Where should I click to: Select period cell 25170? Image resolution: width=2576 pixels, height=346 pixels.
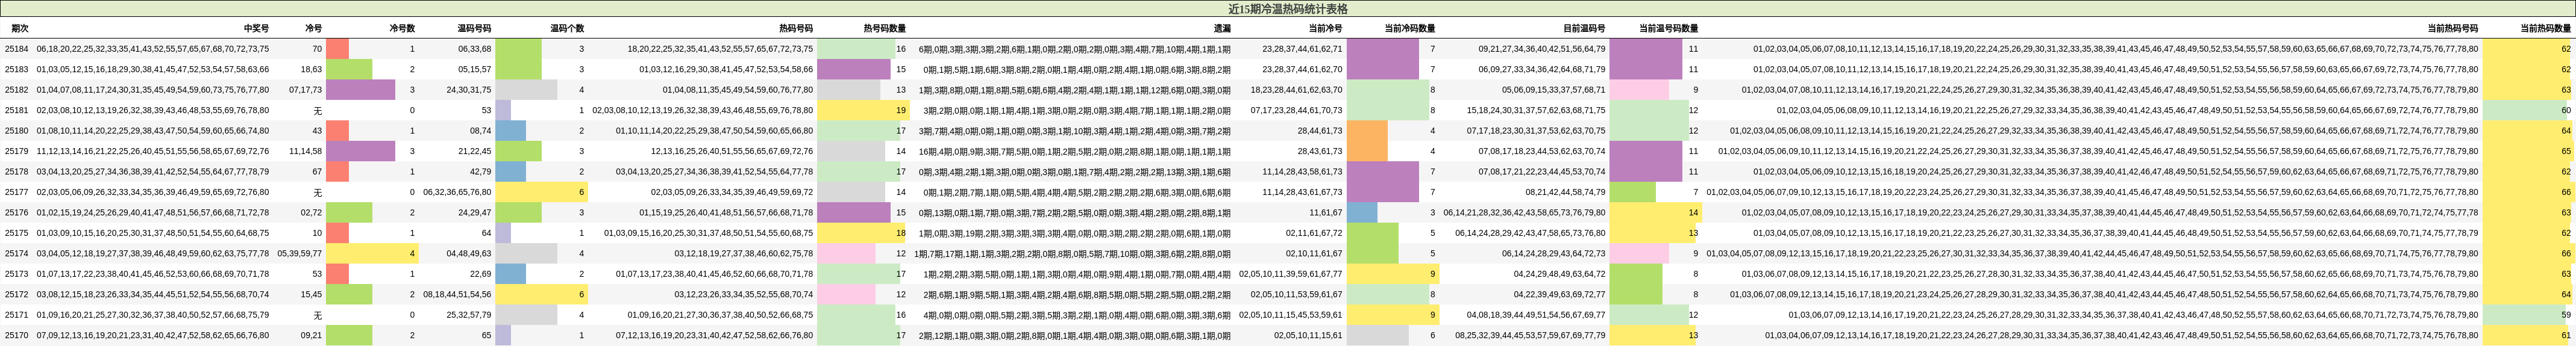[x=17, y=335]
